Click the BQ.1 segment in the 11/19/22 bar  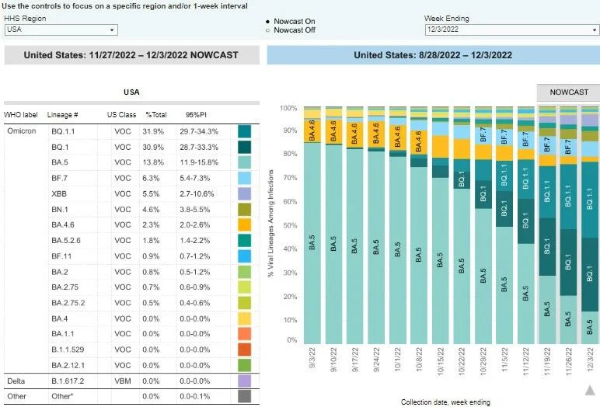point(547,247)
